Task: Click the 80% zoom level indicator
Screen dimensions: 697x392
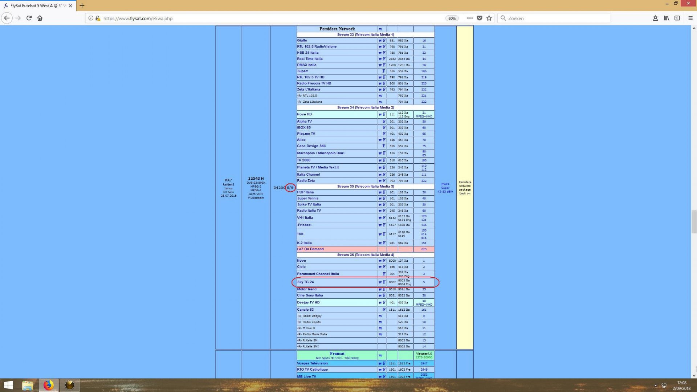Action: (452, 18)
